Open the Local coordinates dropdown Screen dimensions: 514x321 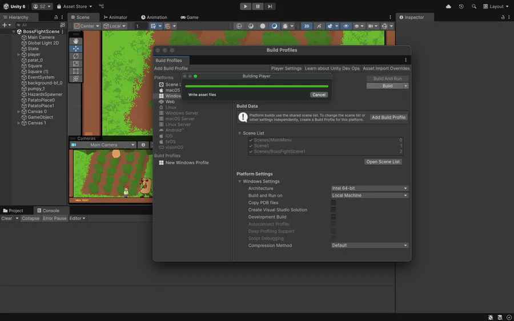point(114,26)
